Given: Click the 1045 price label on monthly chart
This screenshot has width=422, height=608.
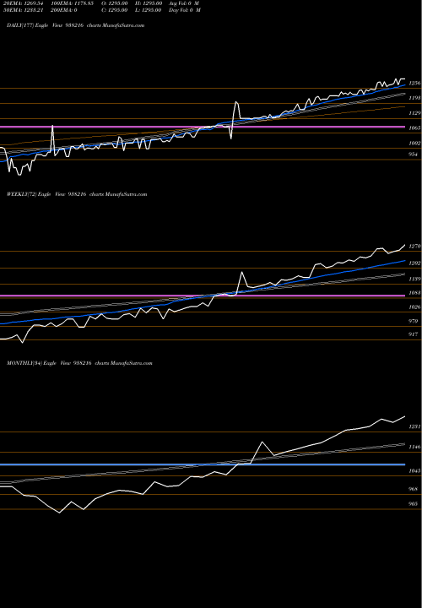Looking at the screenshot, I should (x=415, y=471).
